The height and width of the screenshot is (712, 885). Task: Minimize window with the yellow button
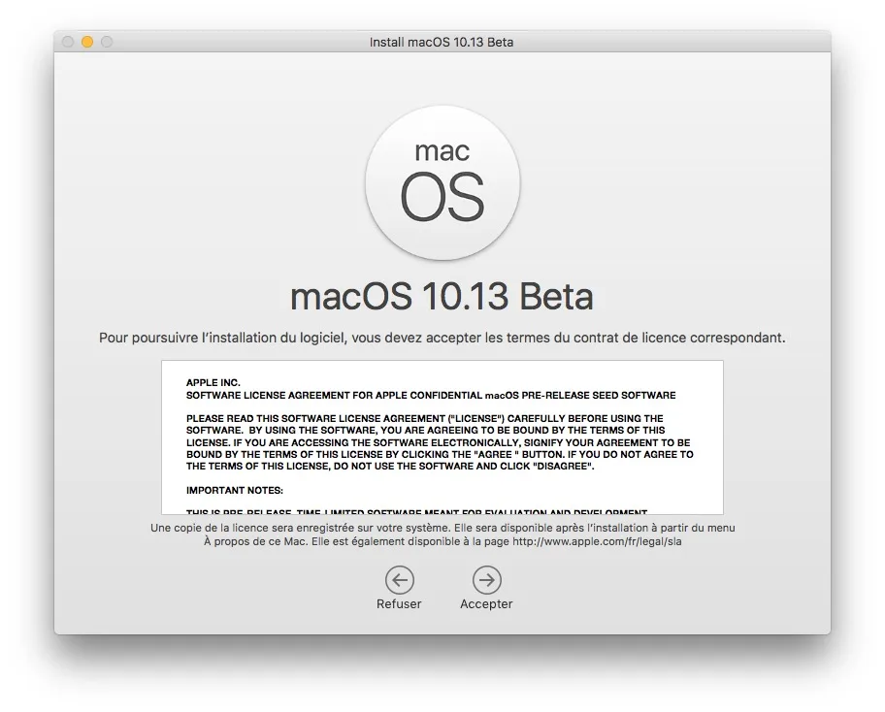tap(87, 42)
